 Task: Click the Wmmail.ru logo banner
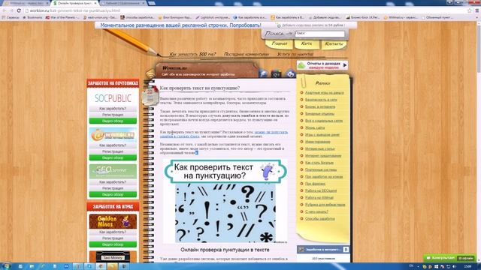click(x=113, y=135)
